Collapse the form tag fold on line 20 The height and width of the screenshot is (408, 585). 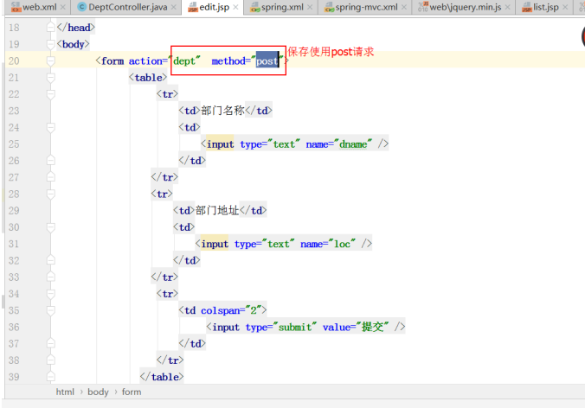pyautogui.click(x=51, y=61)
